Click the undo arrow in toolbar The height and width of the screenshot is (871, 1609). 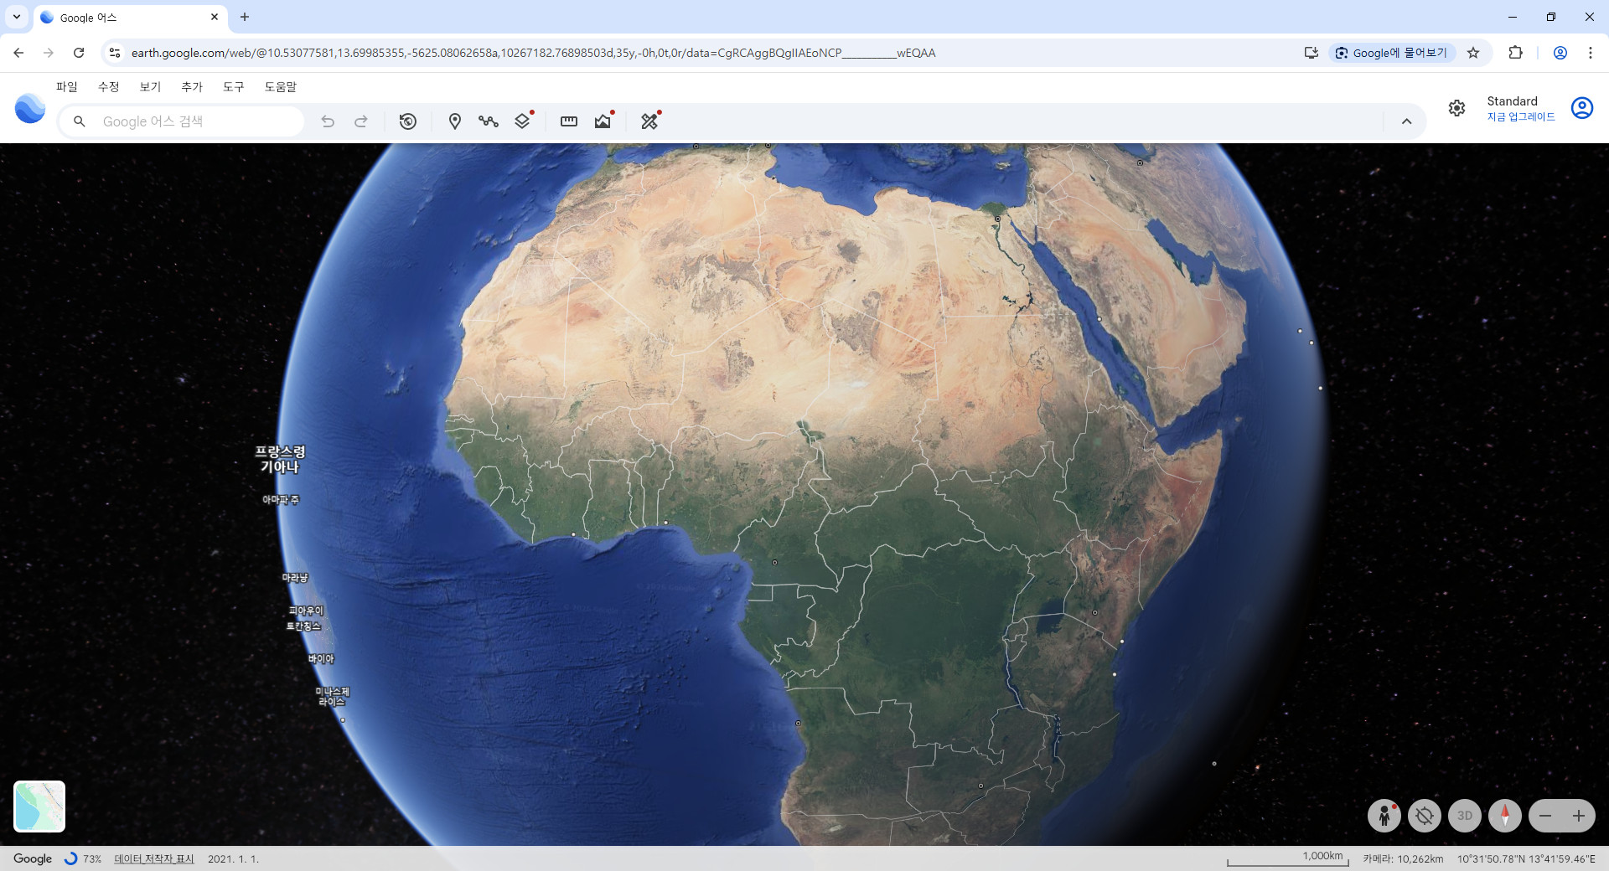pos(328,121)
